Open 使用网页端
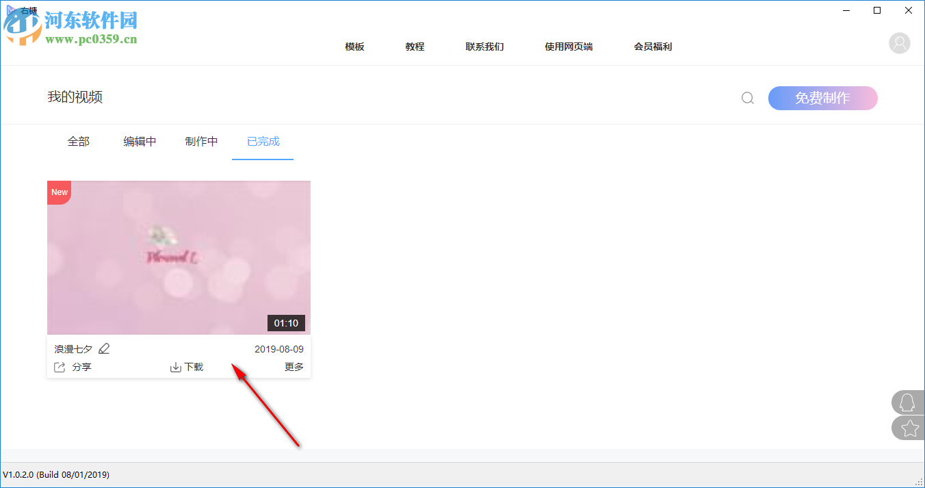This screenshot has width=925, height=488. [569, 47]
